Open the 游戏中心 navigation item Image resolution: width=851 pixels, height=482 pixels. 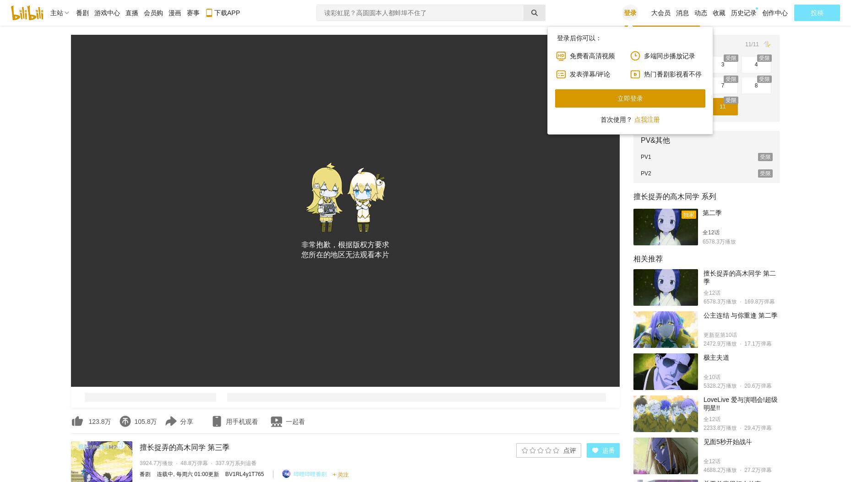coord(107,13)
